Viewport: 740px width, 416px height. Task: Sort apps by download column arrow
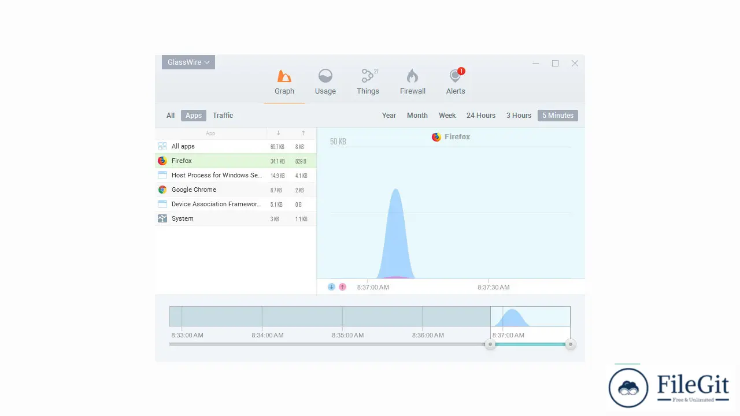coord(278,133)
